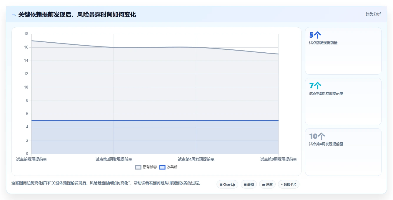Viewport: 393px width, 200px height.
Task: Click the chart title 关键依赖提前发现后，风险暴露时间如何变化
Action: click(77, 15)
